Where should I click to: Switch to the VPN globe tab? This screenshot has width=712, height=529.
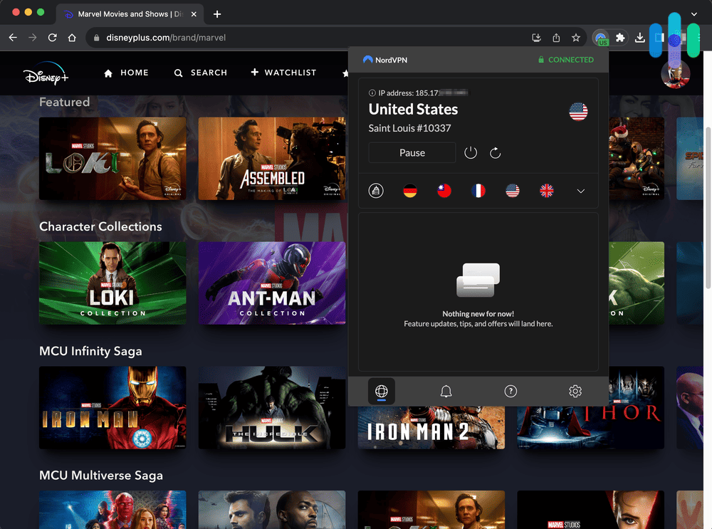pyautogui.click(x=382, y=391)
